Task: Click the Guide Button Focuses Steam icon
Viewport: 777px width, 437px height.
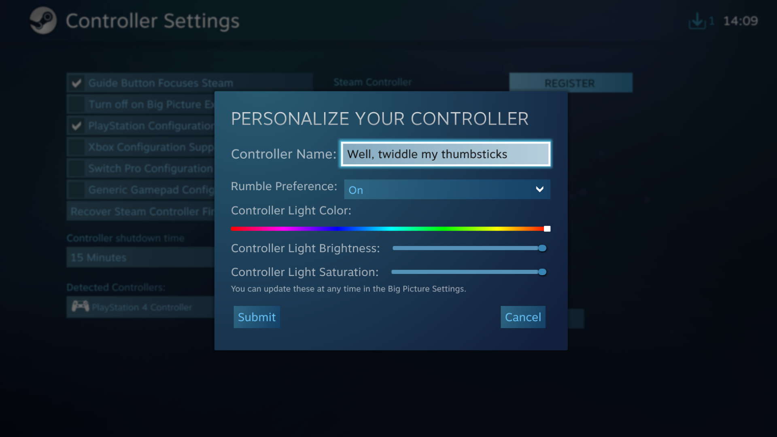Action: coord(76,83)
